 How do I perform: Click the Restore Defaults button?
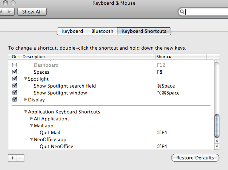click(x=195, y=158)
